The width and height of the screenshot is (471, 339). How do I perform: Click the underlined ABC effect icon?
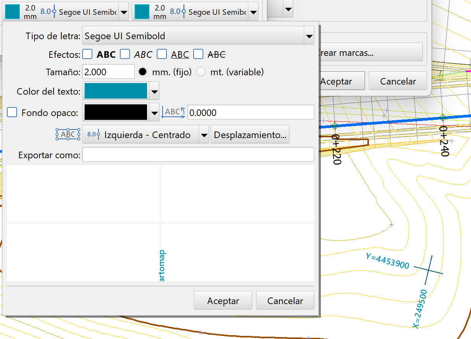pyautogui.click(x=180, y=54)
